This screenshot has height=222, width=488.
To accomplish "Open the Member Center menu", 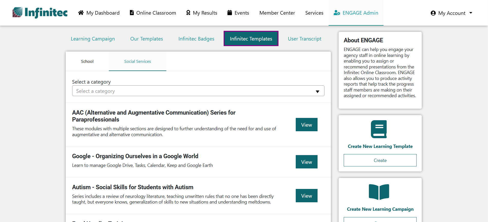I will pos(277,13).
